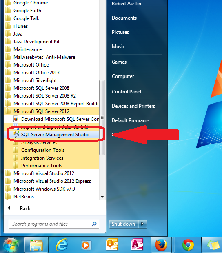Collapse the Microsoft SQL Server 2012 folder
This screenshot has height=253, width=222.
pos(51,111)
